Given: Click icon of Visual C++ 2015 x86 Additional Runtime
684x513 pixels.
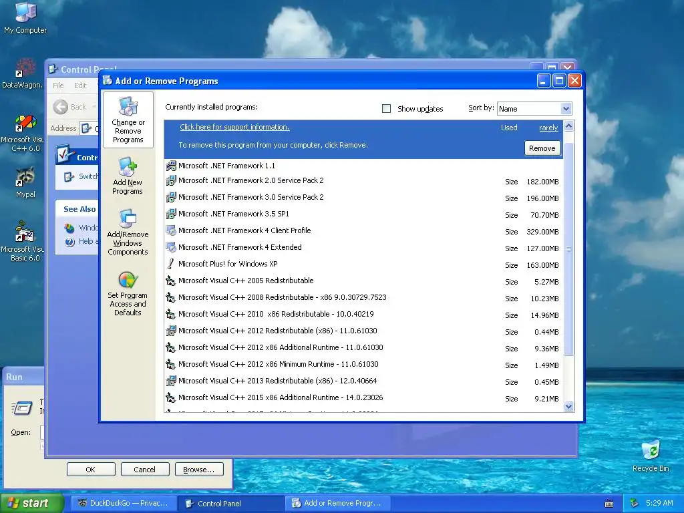Looking at the screenshot, I should click(x=171, y=398).
